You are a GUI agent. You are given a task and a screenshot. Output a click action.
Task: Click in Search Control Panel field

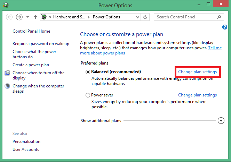click(185, 17)
